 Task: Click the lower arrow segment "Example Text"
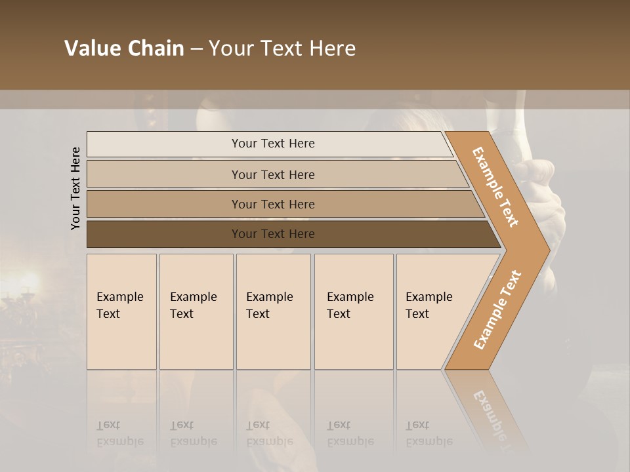point(497,310)
